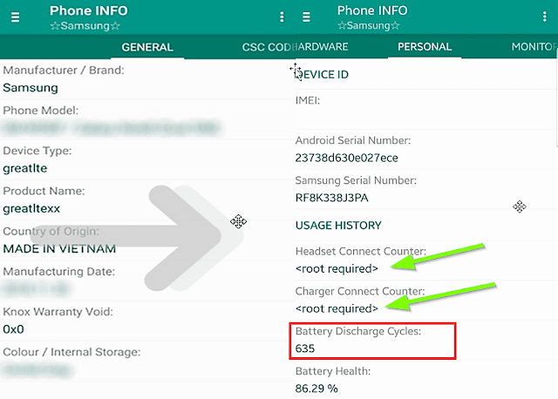Click the green arrow pointing at Charger counter

coord(440,296)
